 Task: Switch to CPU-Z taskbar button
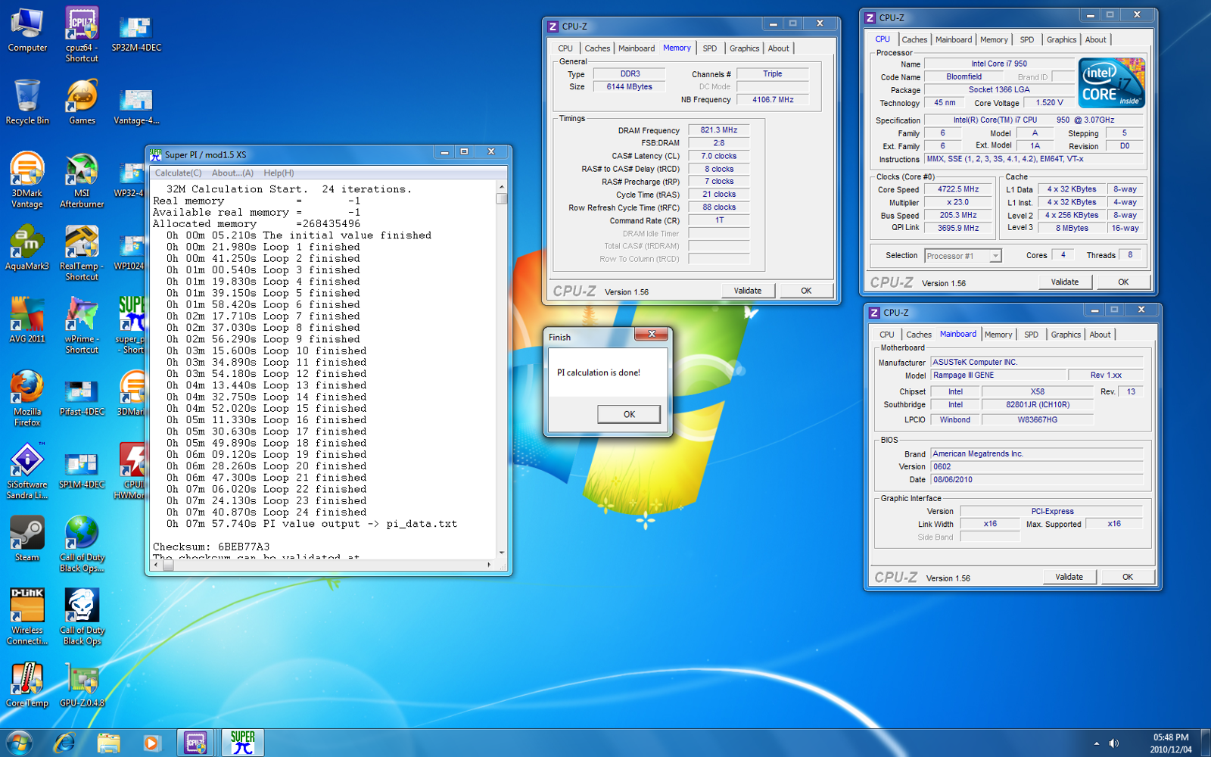point(196,743)
